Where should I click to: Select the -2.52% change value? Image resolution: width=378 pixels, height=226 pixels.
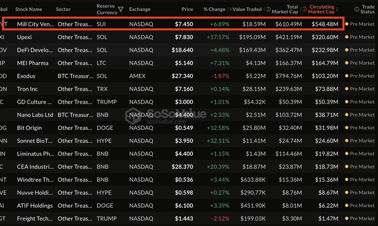point(220,219)
